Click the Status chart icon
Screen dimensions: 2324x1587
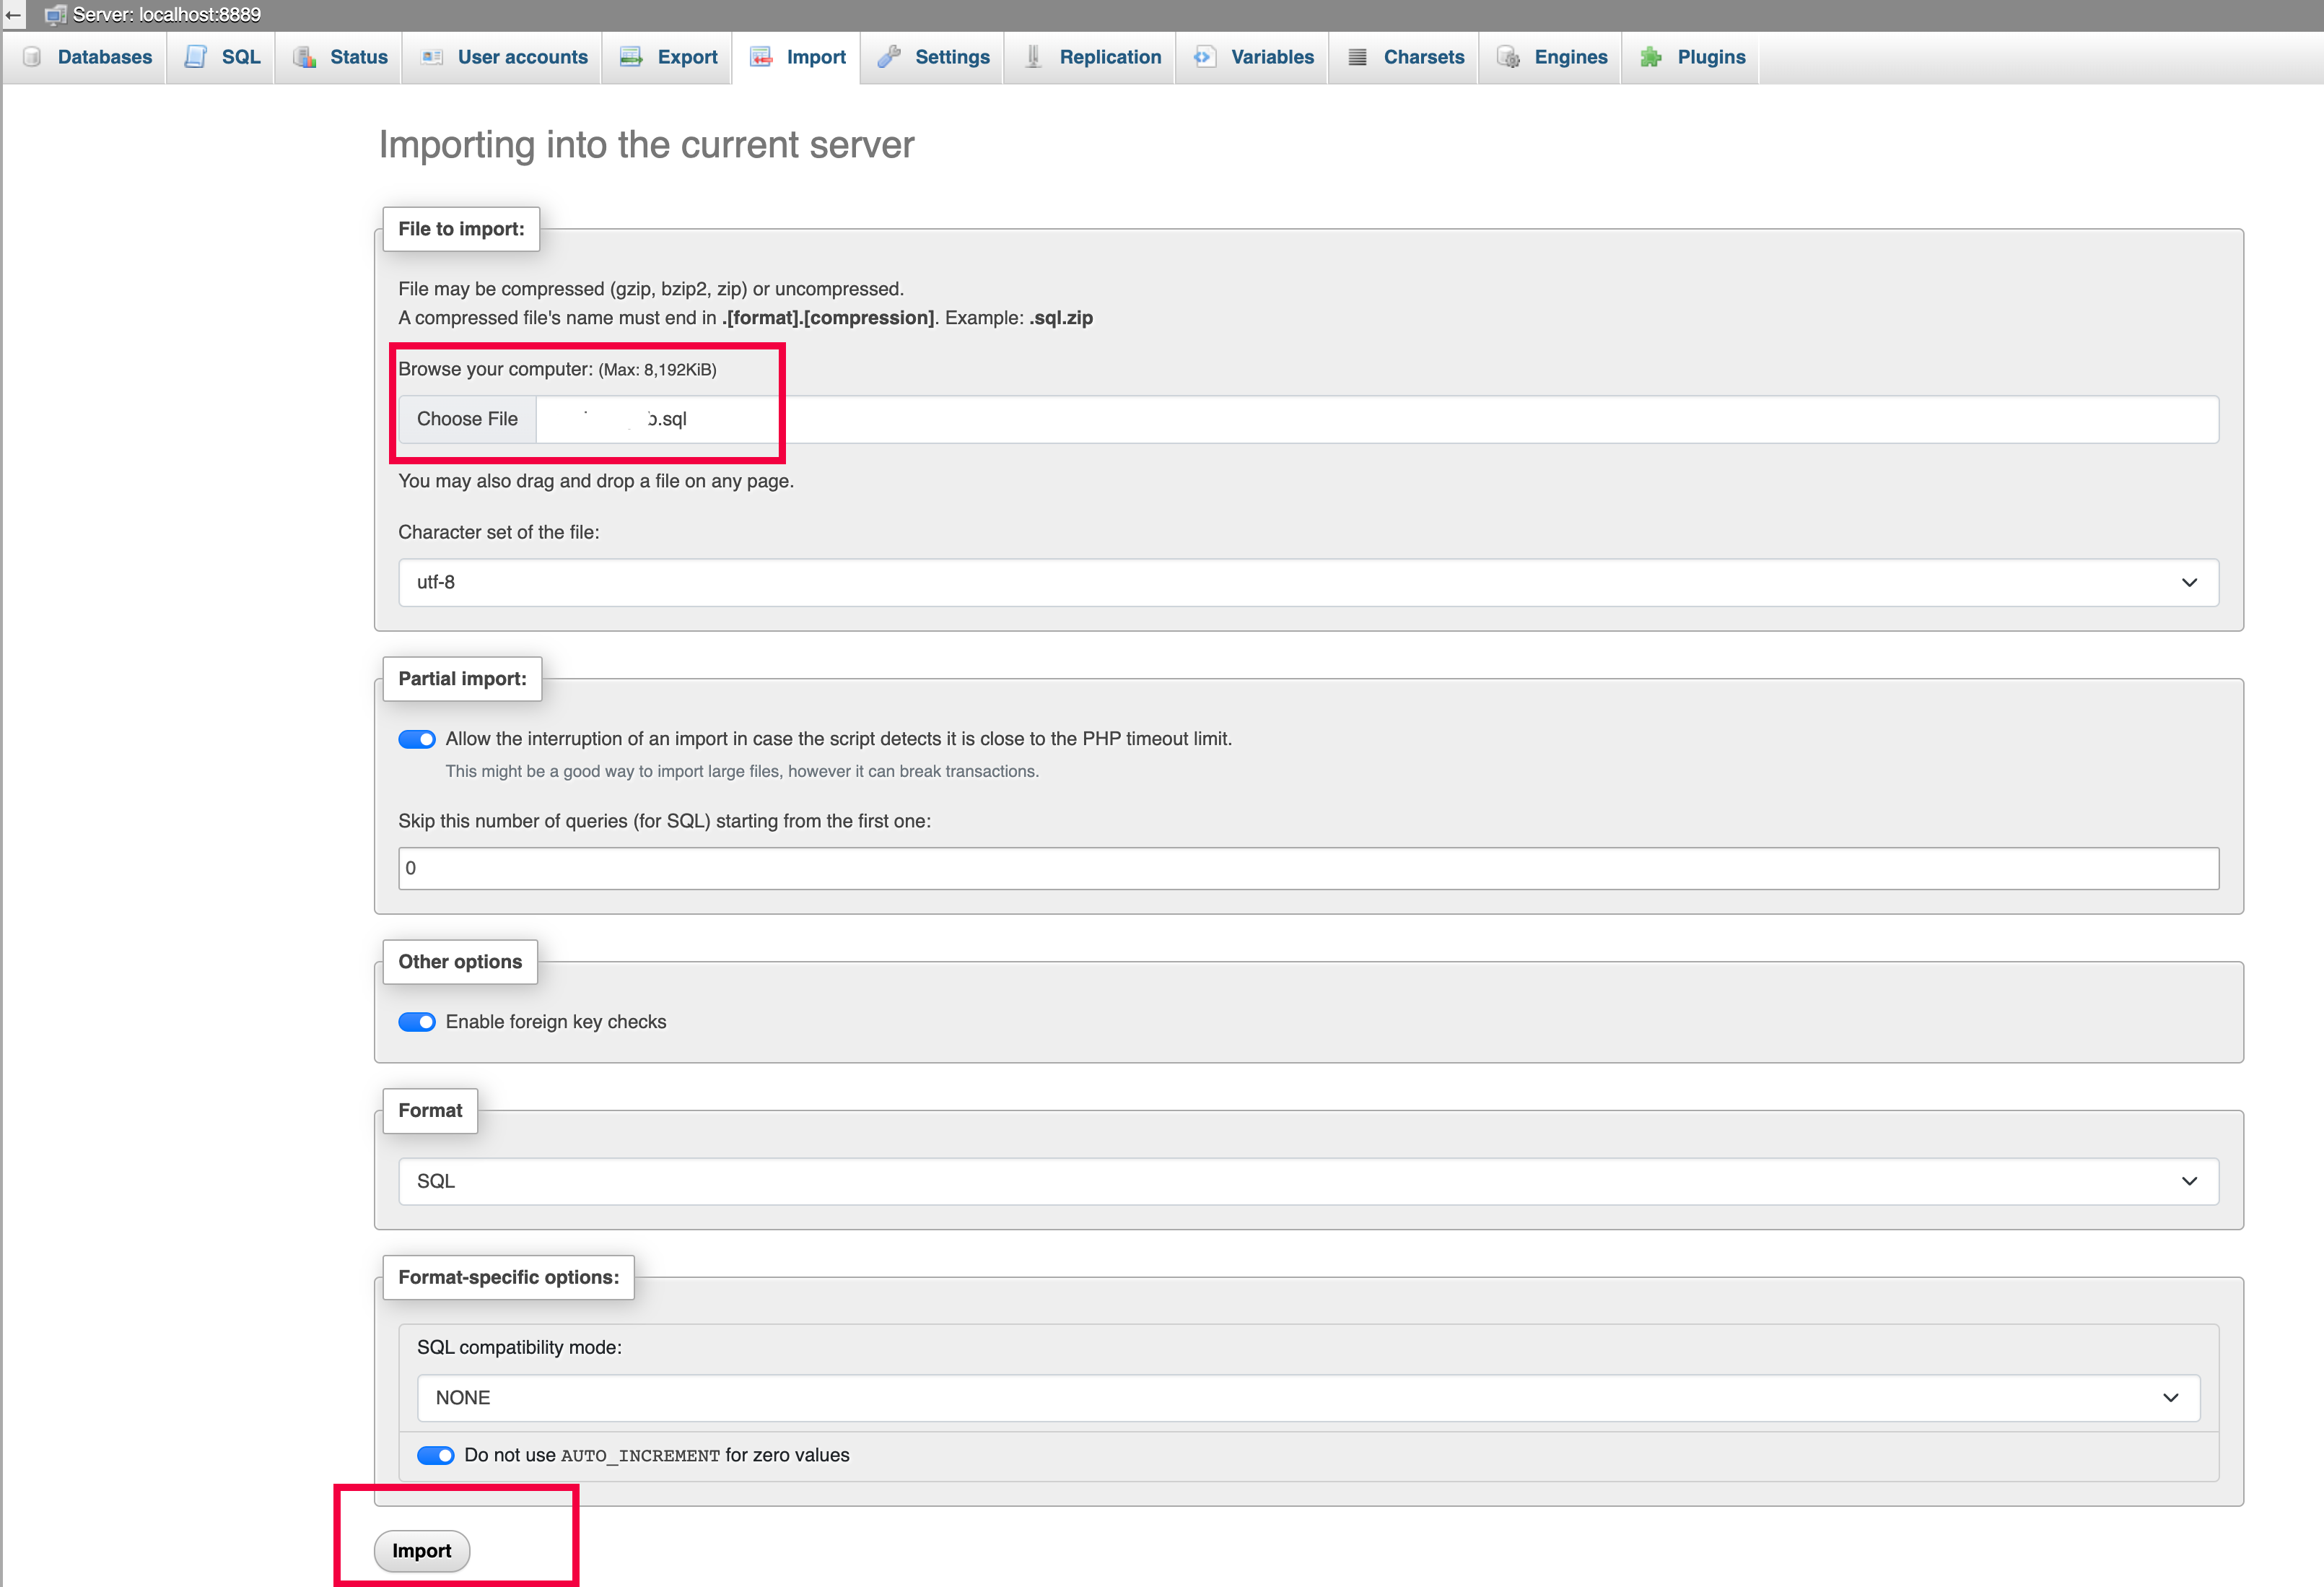304,57
